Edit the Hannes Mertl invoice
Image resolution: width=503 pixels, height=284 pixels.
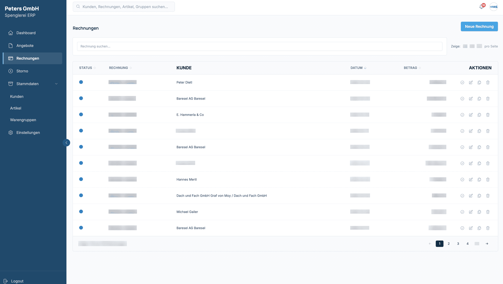[x=471, y=180]
